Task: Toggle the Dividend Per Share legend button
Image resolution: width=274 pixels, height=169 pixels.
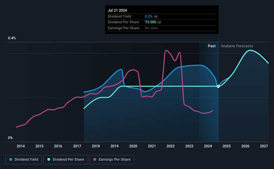Action: pyautogui.click(x=66, y=160)
